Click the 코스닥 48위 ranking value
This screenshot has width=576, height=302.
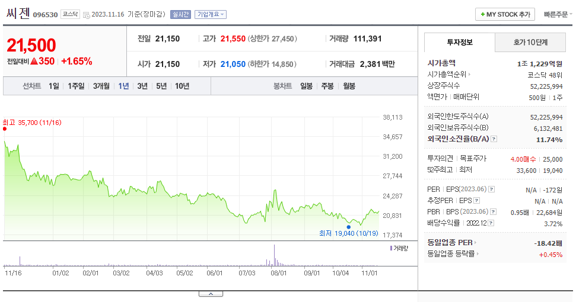545,75
